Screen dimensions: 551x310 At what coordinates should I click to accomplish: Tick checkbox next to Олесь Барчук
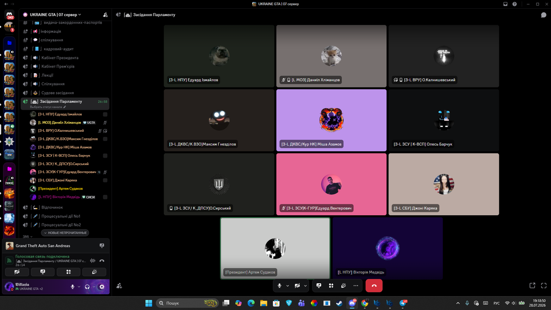click(x=105, y=155)
